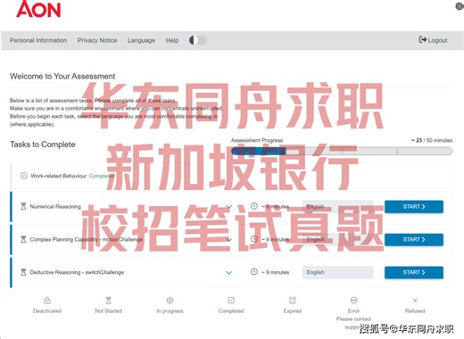This screenshot has width=464, height=339.
Task: Click the Deactivated lock legend icon
Action: pyautogui.click(x=47, y=301)
